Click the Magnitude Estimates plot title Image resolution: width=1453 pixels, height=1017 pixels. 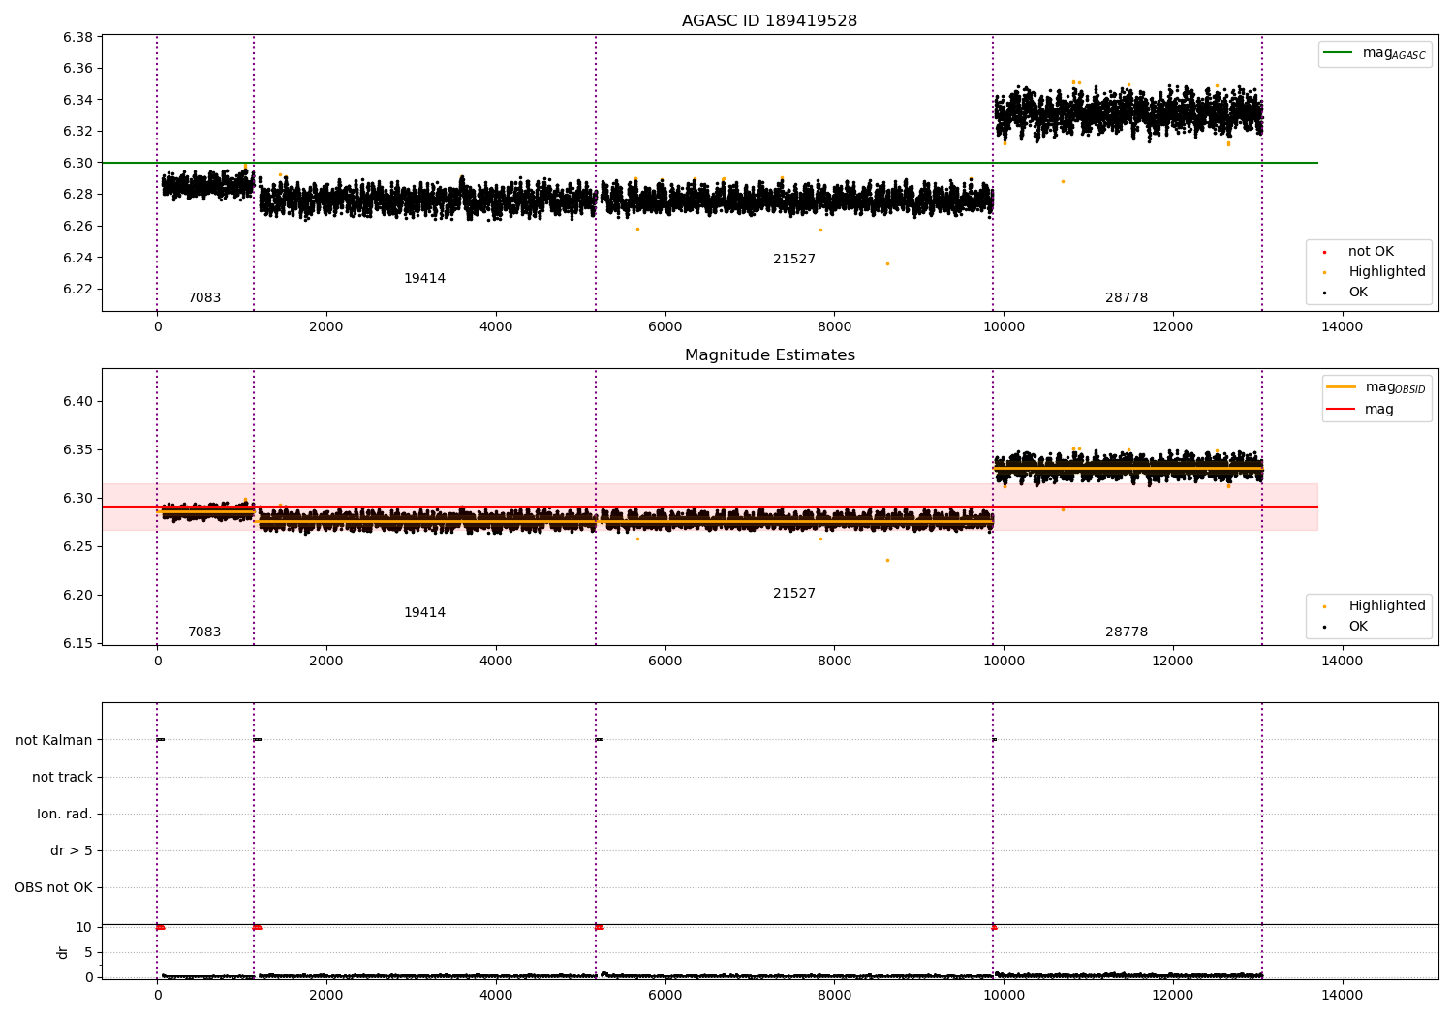(x=769, y=355)
